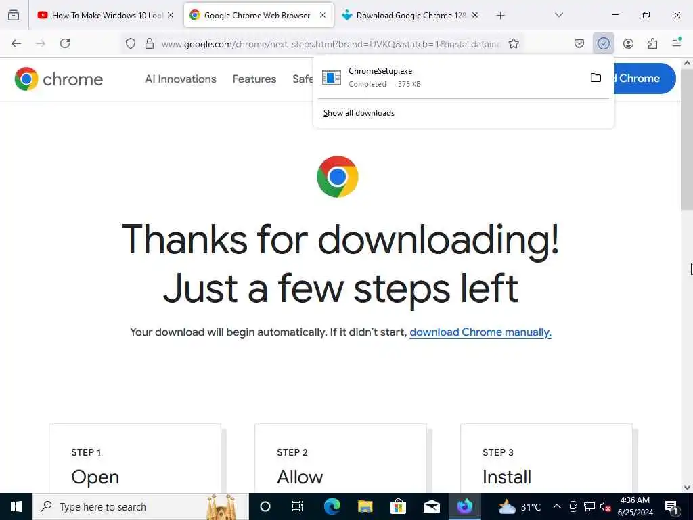Screen dimensions: 693x520
Task: Reload the current page
Action: (65, 43)
